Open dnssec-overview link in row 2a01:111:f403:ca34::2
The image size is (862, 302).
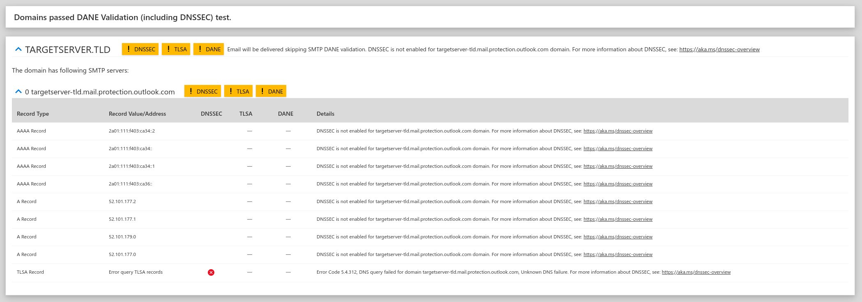click(x=618, y=131)
